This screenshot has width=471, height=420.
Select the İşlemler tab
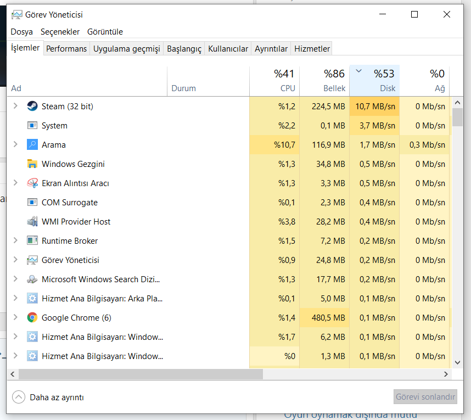[25, 48]
